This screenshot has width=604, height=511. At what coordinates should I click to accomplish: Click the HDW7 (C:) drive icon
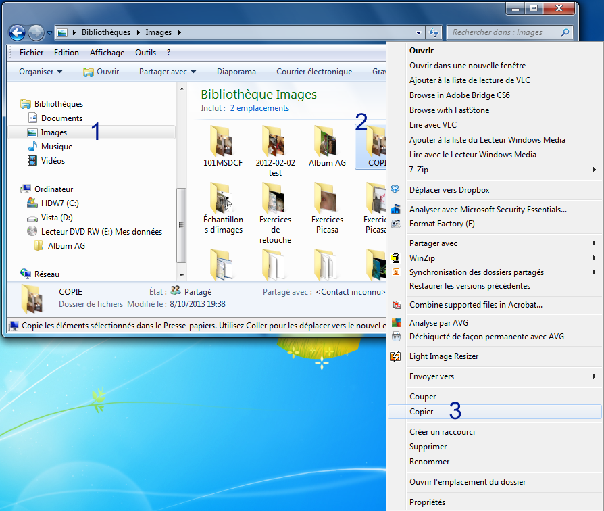[32, 203]
